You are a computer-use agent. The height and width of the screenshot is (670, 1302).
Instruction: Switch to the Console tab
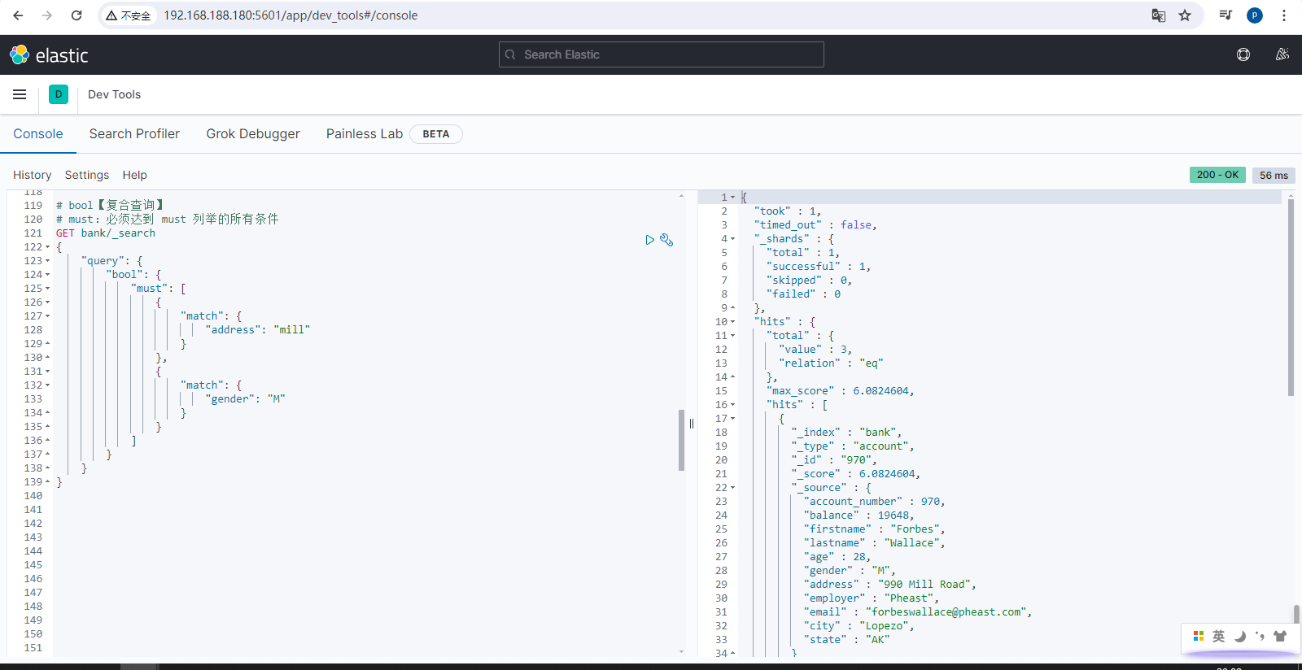38,134
